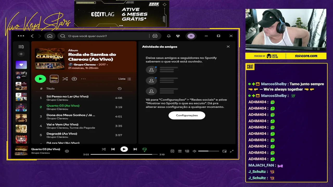Open the Liked Songs heart tile
This screenshot has height=187, width=333.
coord(21,65)
